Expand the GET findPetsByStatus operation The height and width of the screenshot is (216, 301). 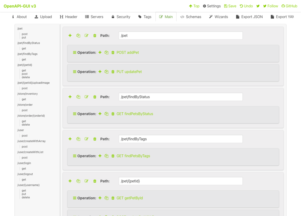click(x=135, y=114)
